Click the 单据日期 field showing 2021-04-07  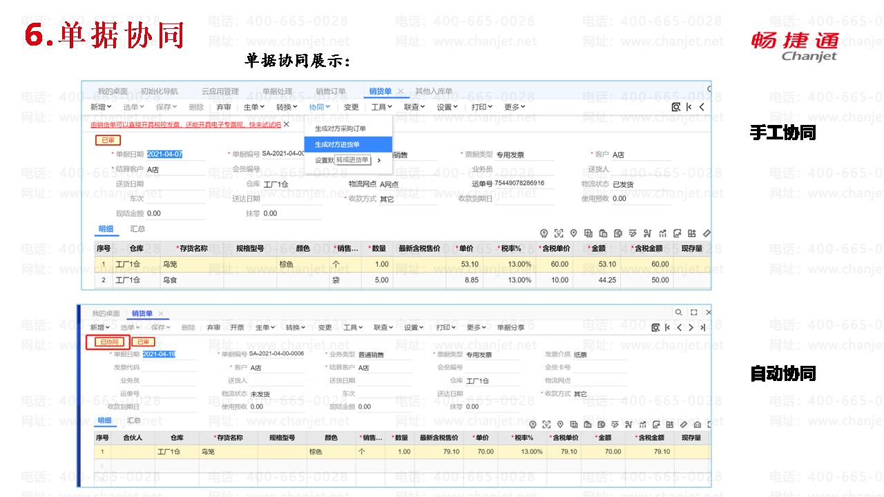pos(165,155)
